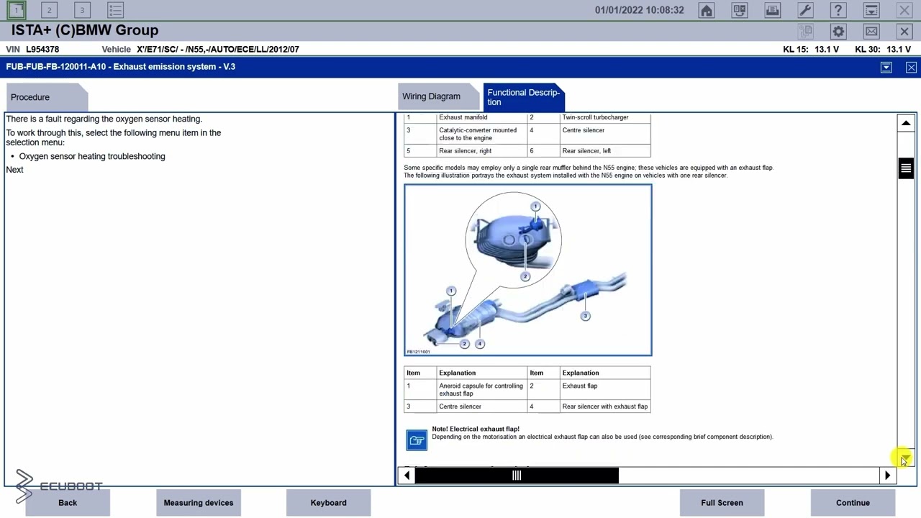Image resolution: width=921 pixels, height=518 pixels.
Task: Click the Back button
Action: [68, 503]
